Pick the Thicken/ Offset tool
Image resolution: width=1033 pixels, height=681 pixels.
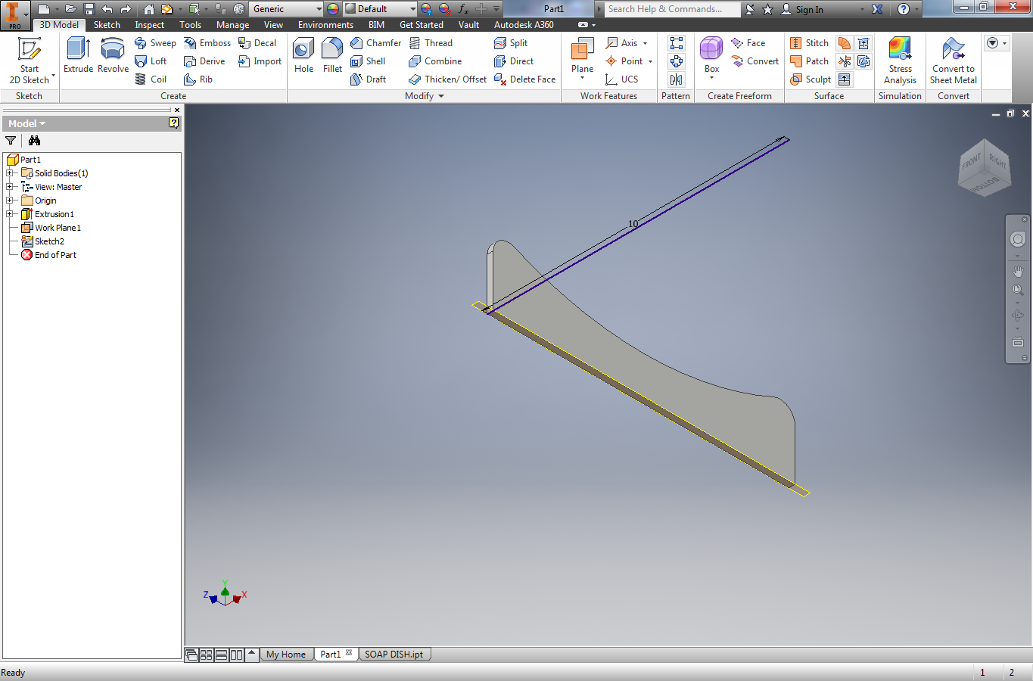pyautogui.click(x=447, y=79)
